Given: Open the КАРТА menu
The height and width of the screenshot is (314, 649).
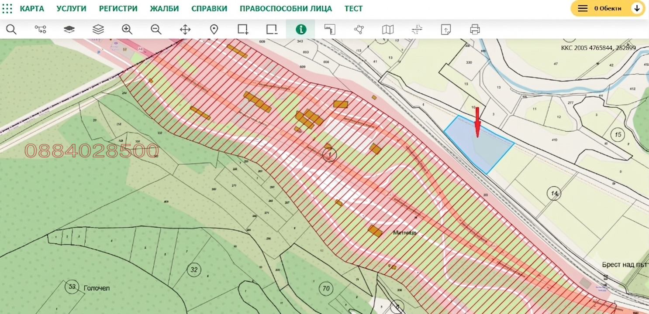Looking at the screenshot, I should coord(32,9).
